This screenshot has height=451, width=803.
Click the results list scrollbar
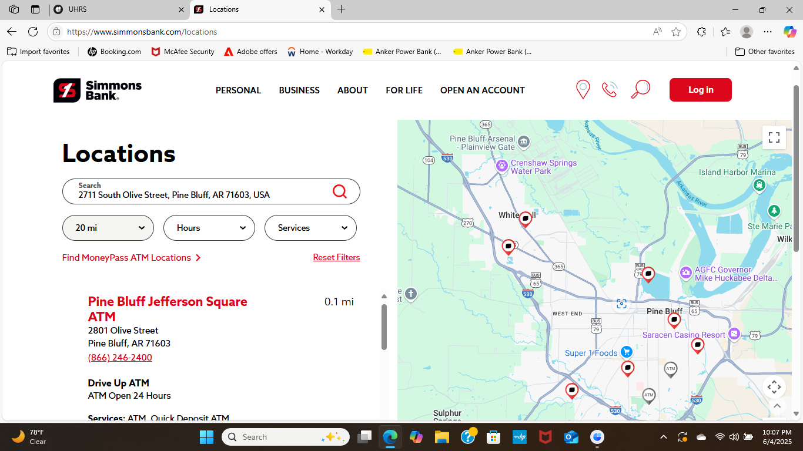384,327
